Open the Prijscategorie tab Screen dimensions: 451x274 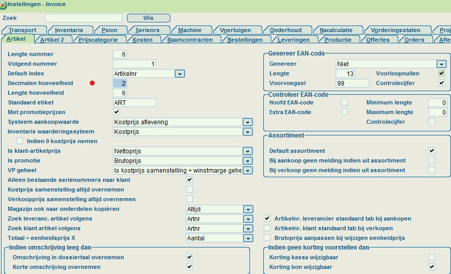point(98,40)
